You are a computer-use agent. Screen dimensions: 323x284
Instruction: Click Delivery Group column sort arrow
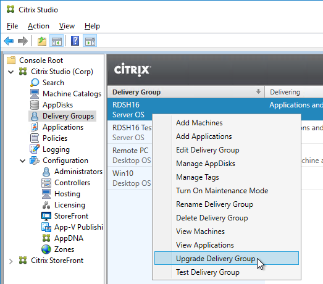[258, 91]
